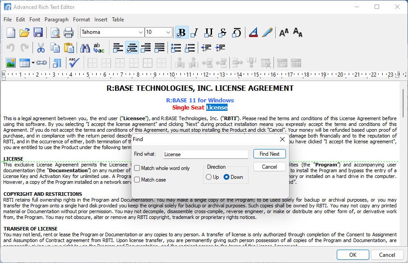Open the Table menu
408x263 pixels.
(x=118, y=20)
